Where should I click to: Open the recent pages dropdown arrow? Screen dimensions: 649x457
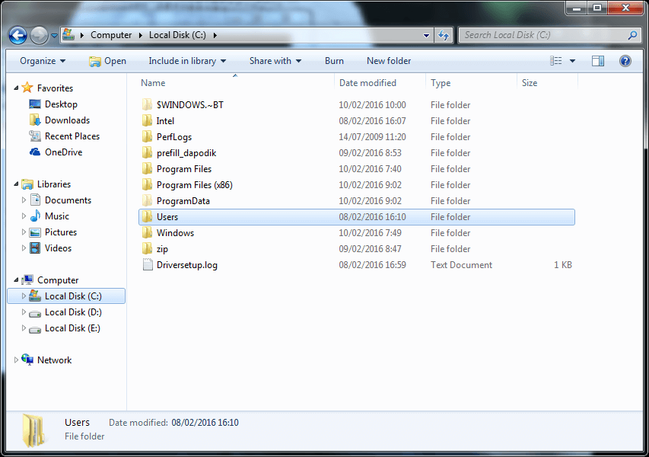(x=54, y=36)
